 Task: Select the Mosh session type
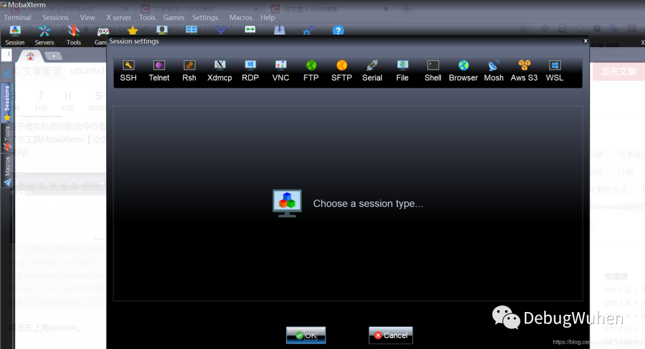tap(494, 71)
